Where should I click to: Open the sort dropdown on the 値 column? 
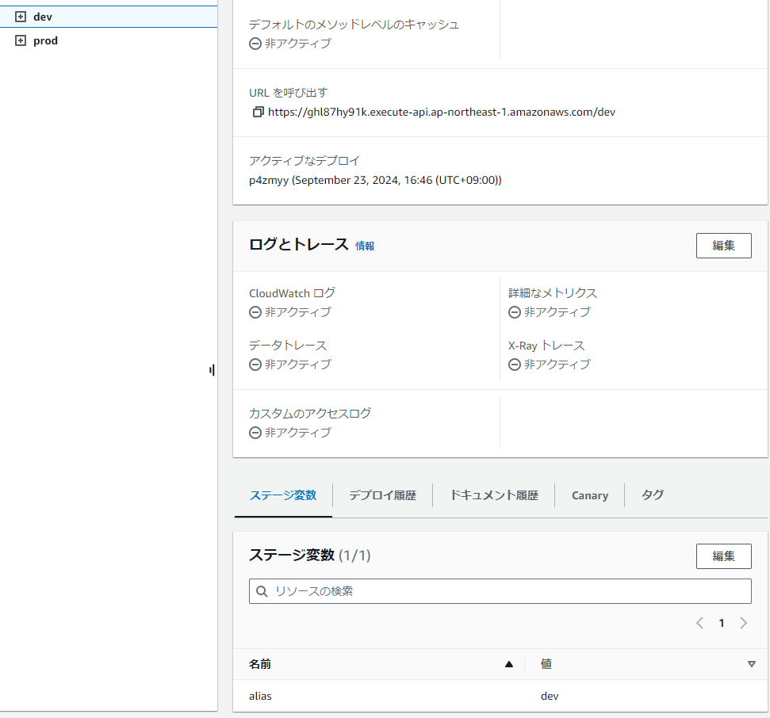[752, 664]
